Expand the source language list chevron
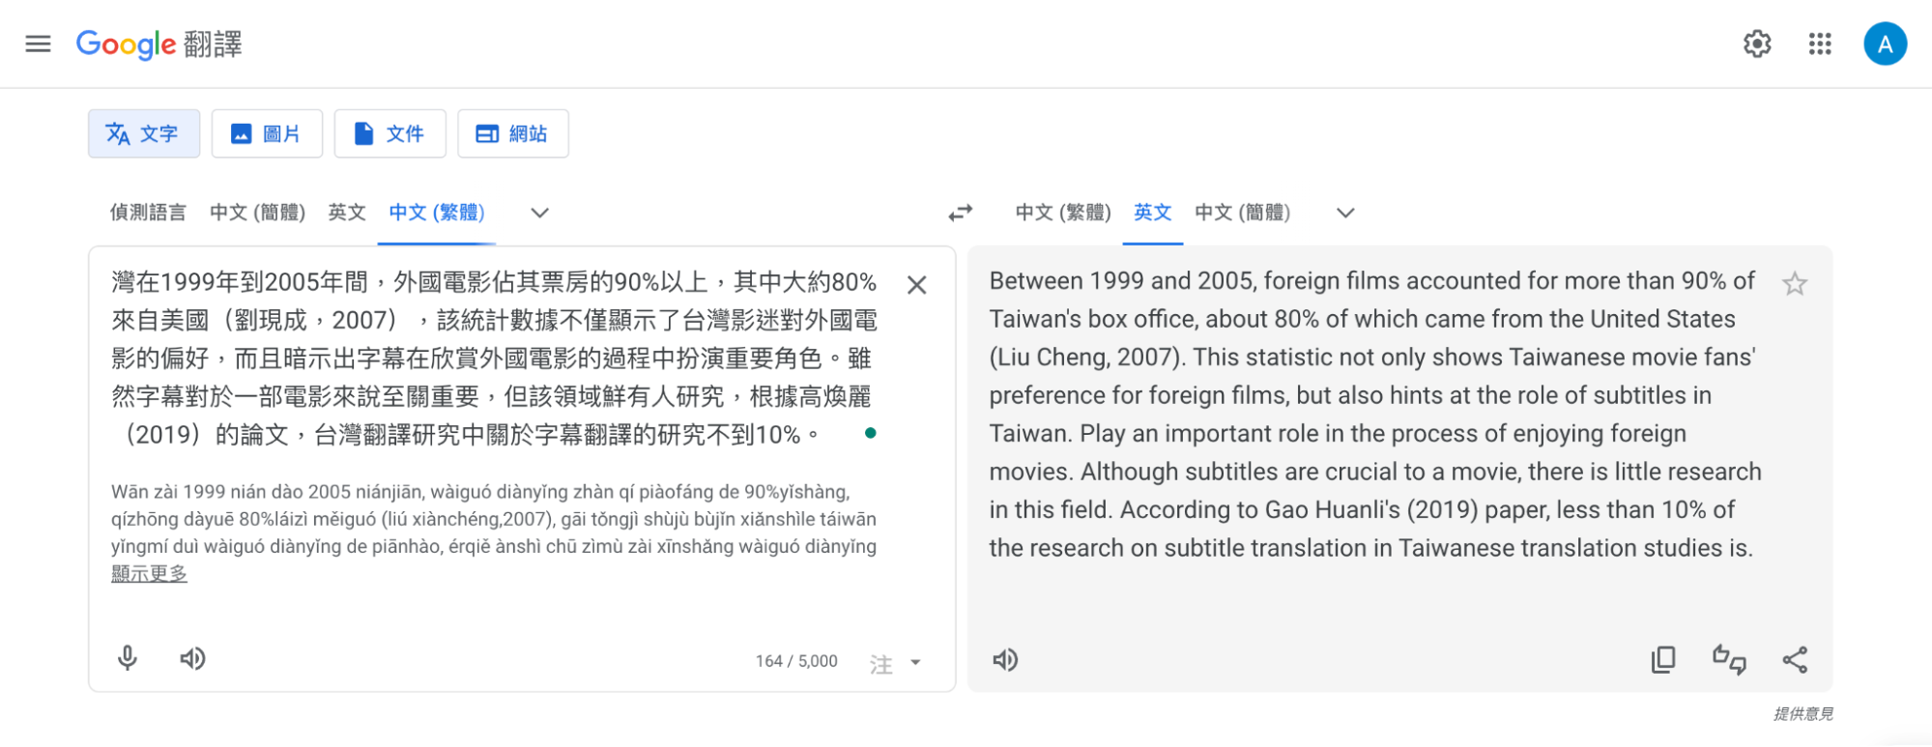Image resolution: width=1932 pixels, height=747 pixels. (540, 213)
